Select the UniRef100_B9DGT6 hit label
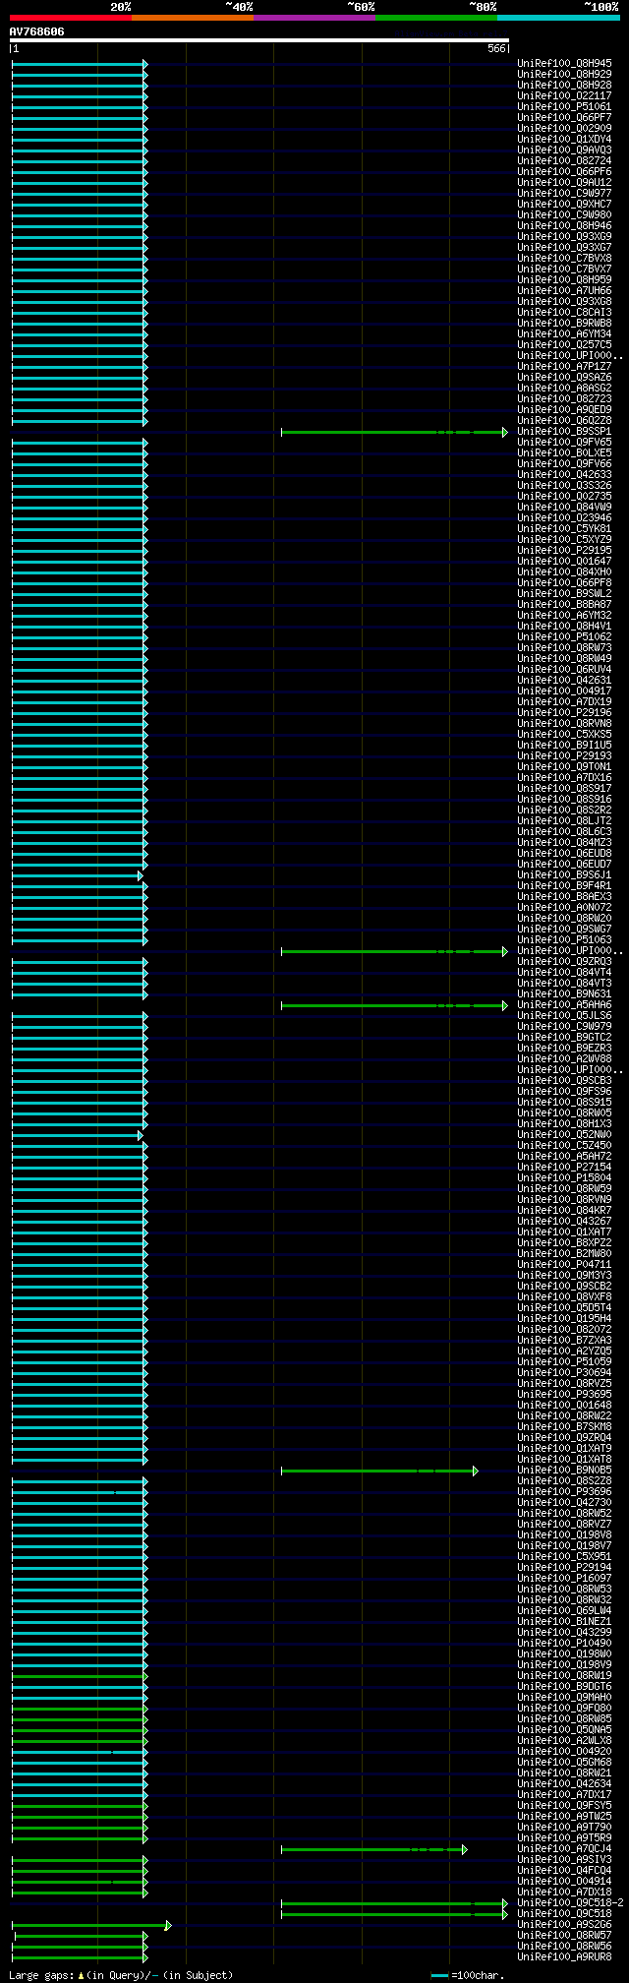629x1983 pixels. (564, 1687)
